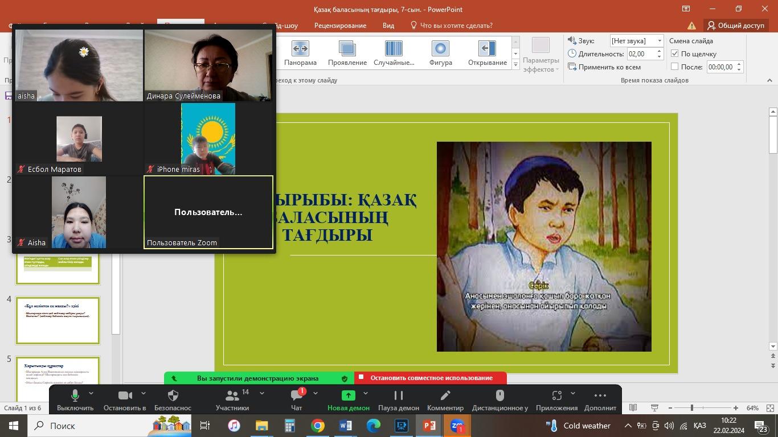This screenshot has width=778, height=437.
Task: Expand chat options arrow
Action: (x=315, y=393)
